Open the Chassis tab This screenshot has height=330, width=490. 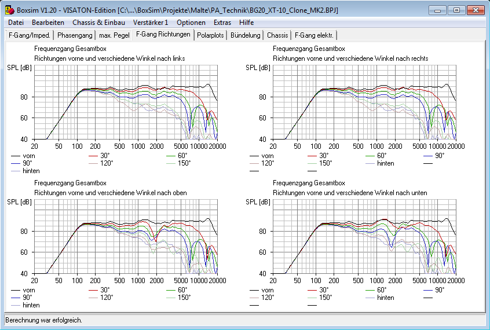tap(277, 35)
